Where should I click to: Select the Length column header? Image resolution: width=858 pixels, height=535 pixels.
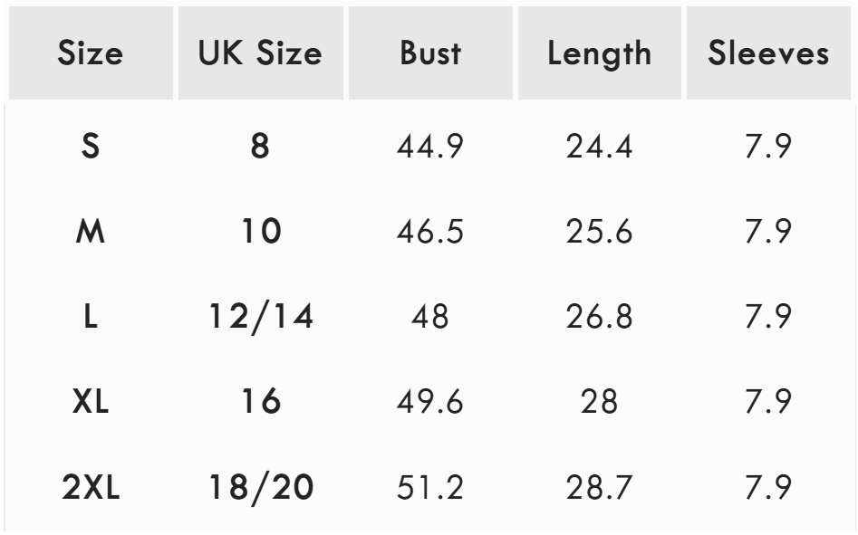click(x=599, y=54)
